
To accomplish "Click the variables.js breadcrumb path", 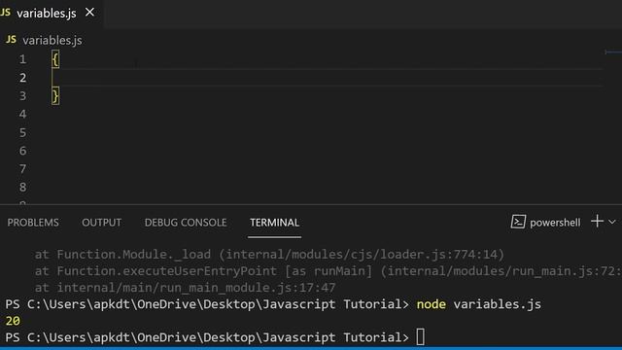I will (x=52, y=40).
